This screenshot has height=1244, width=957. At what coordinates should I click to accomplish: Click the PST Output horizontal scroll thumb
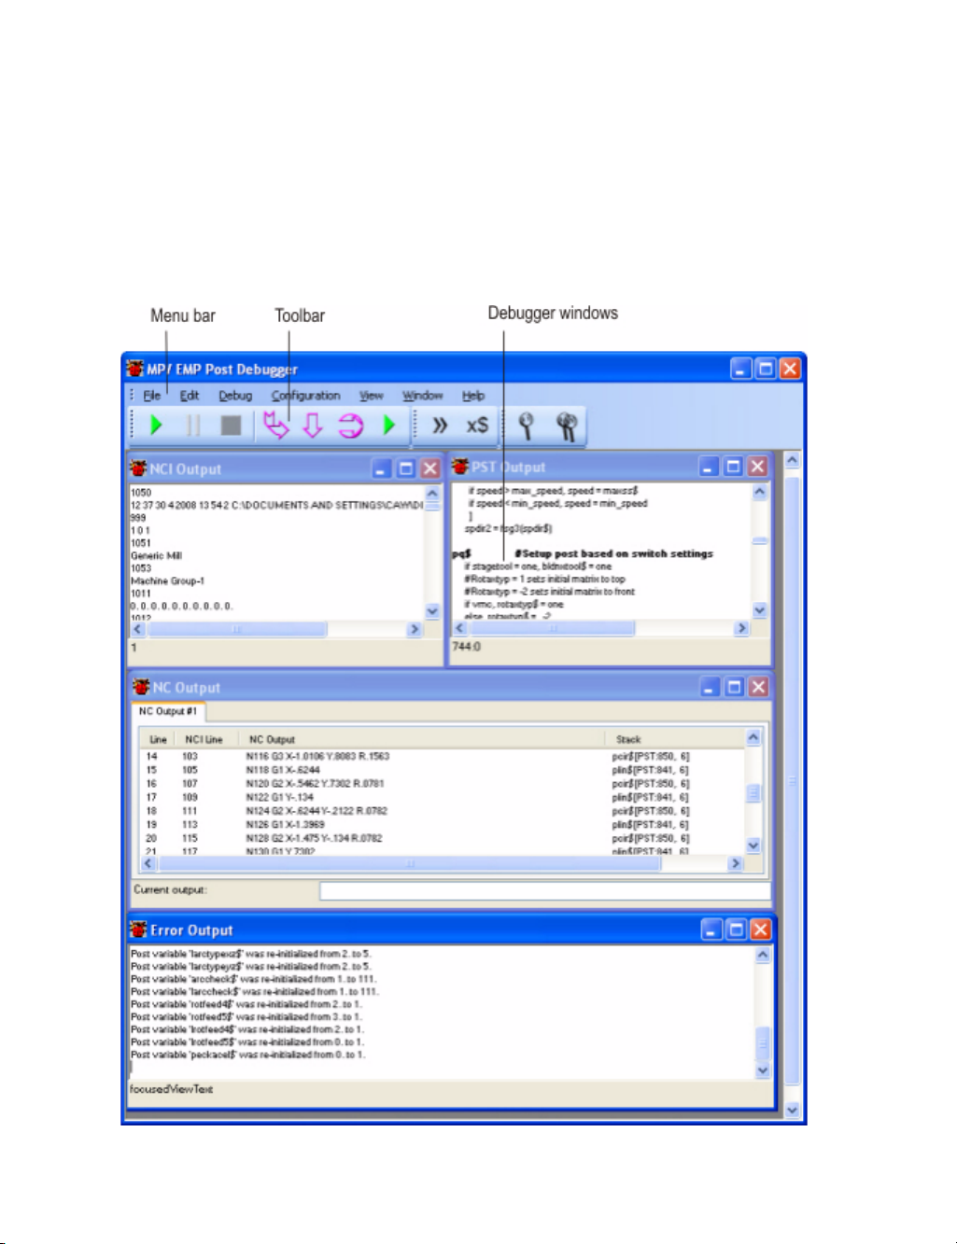pos(552,629)
